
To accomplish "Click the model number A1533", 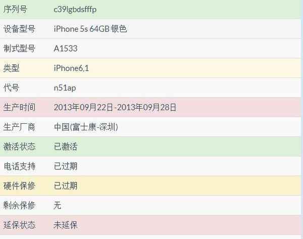I will (66, 49).
